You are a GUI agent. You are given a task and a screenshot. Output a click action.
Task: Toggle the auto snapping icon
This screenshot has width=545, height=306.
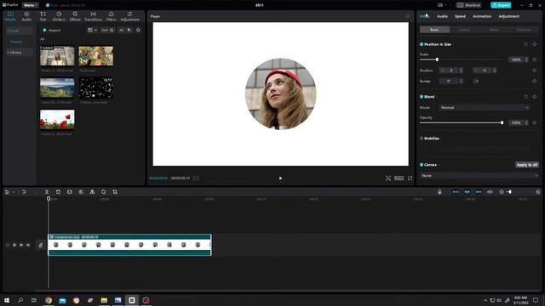pos(468,192)
